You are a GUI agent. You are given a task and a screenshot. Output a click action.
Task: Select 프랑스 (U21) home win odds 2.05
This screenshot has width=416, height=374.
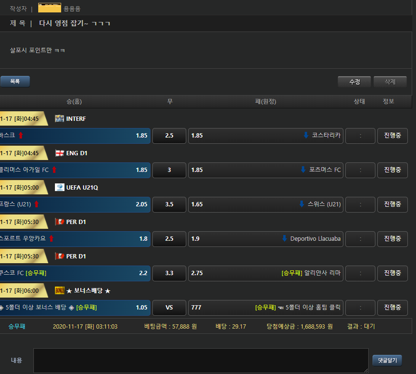coord(75,204)
